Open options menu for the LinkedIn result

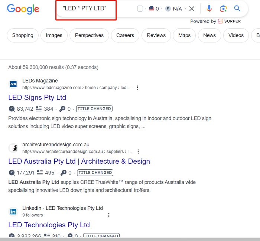click(x=109, y=215)
